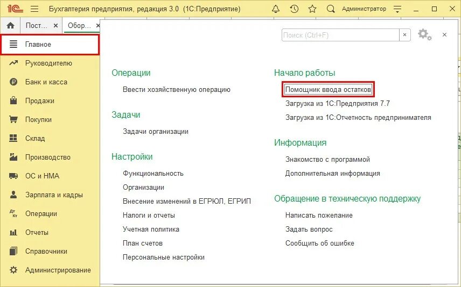Open the Покупки section
The image size is (461, 287).
click(38, 119)
